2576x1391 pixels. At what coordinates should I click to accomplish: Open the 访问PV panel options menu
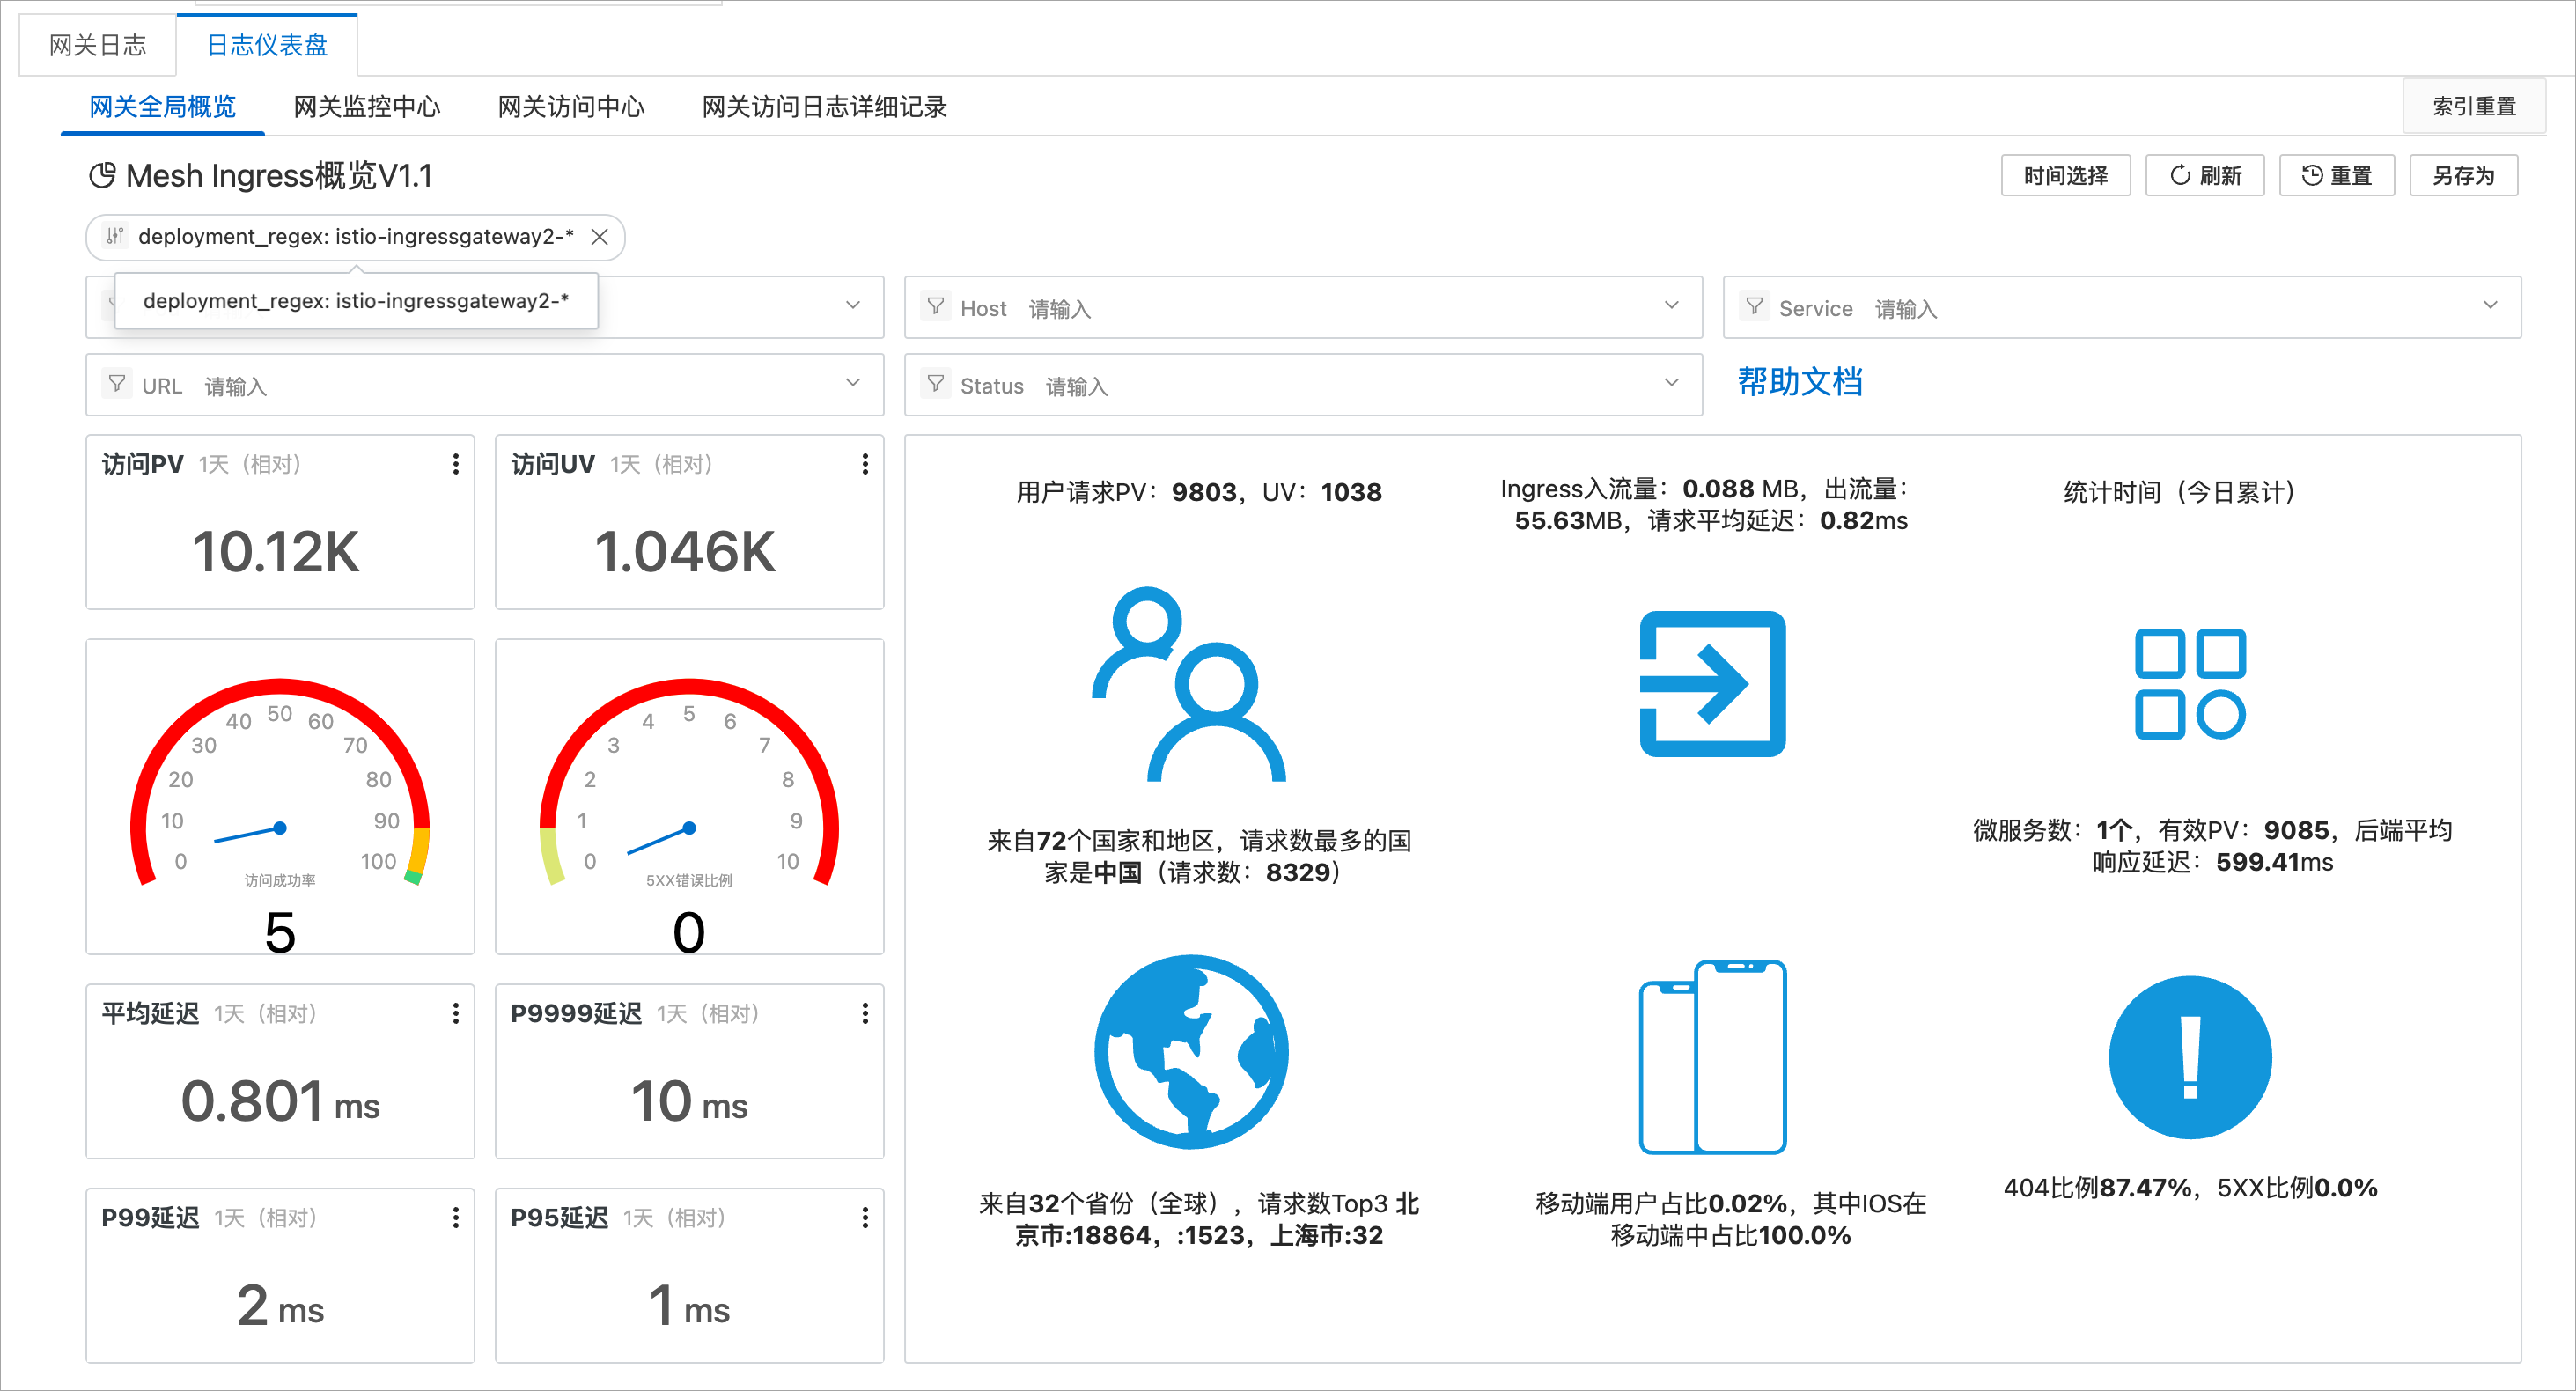pyautogui.click(x=456, y=464)
